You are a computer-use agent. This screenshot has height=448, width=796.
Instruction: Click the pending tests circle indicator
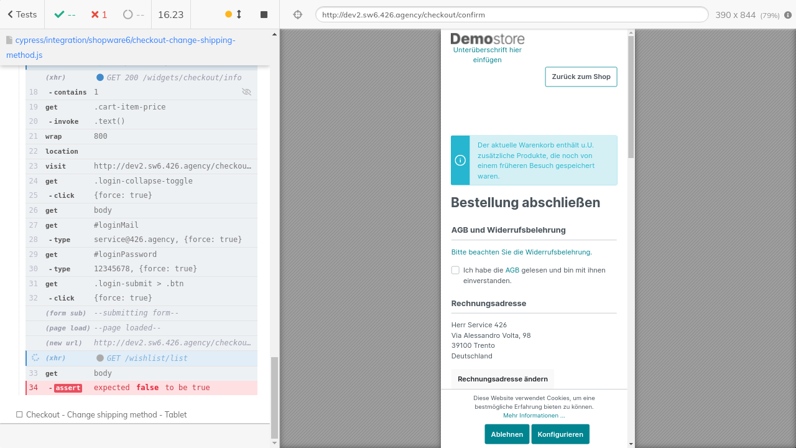(x=134, y=14)
